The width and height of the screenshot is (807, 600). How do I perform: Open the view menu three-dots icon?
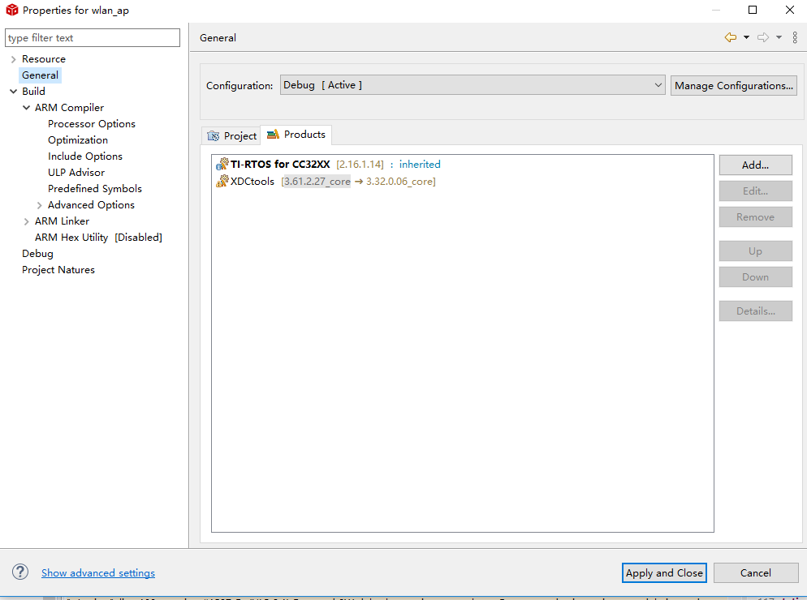coord(795,37)
